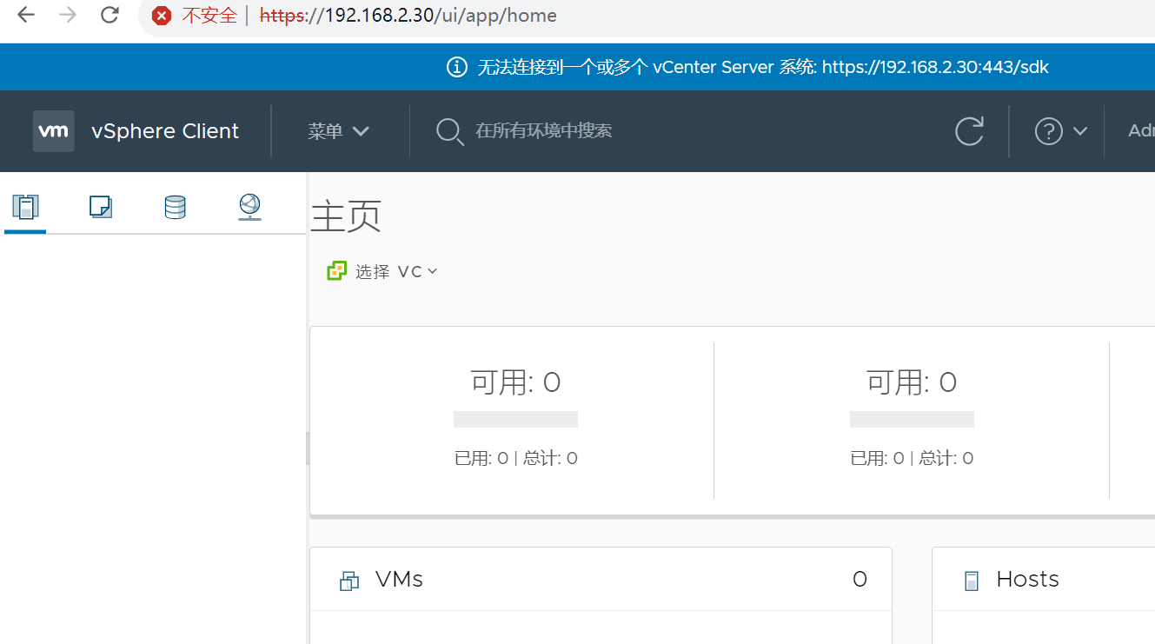Select the Storage tab icon
The image size is (1155, 644).
click(x=176, y=207)
